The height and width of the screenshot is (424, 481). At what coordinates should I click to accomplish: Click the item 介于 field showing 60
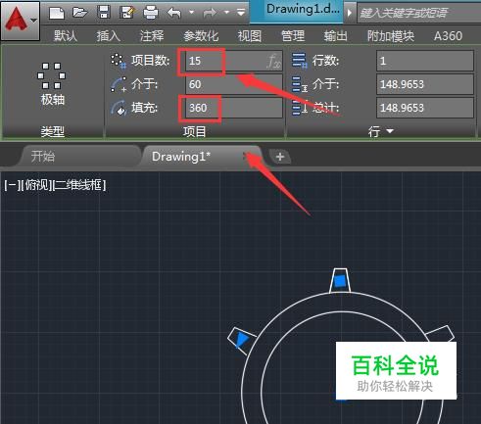pos(234,84)
